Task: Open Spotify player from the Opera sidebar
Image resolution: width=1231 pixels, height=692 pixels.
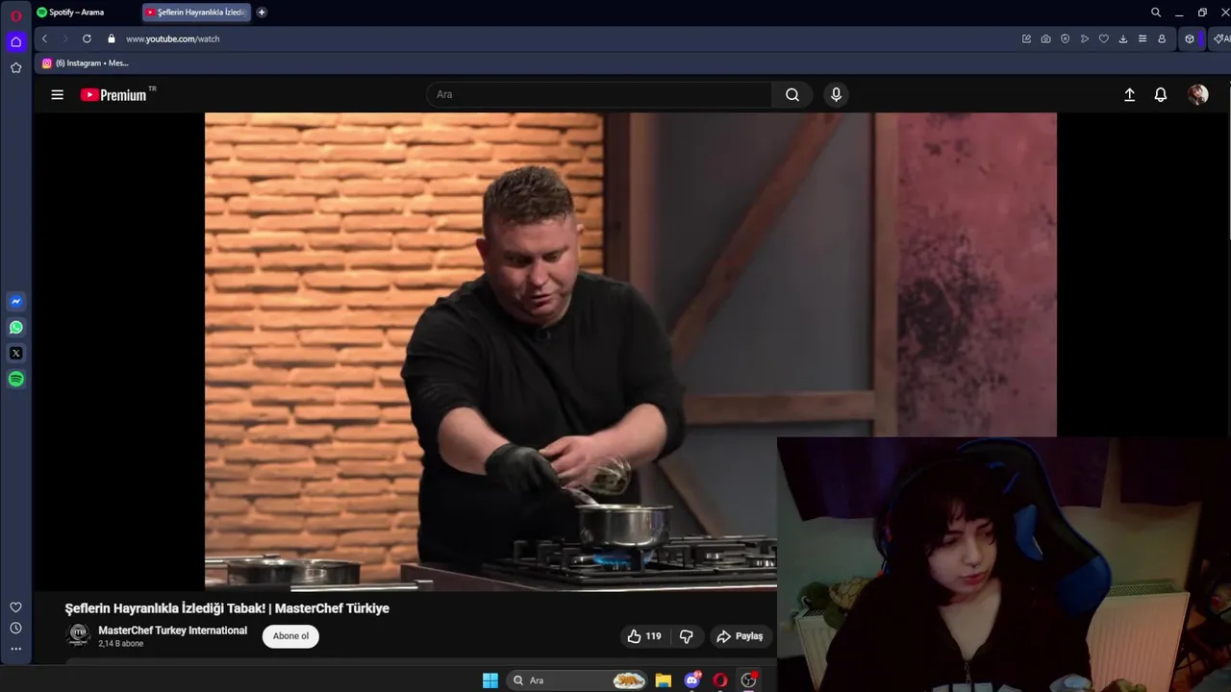Action: tap(15, 379)
